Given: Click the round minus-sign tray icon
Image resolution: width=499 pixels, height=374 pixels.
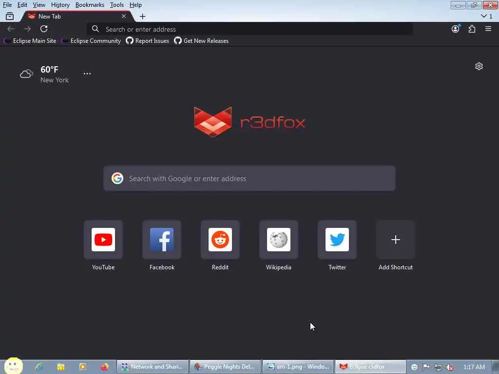Looking at the screenshot, I should 414,367.
